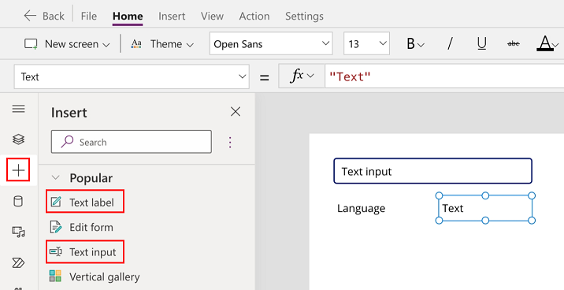
Task: Click the Insert plus icon in rail
Action: pyautogui.click(x=18, y=170)
